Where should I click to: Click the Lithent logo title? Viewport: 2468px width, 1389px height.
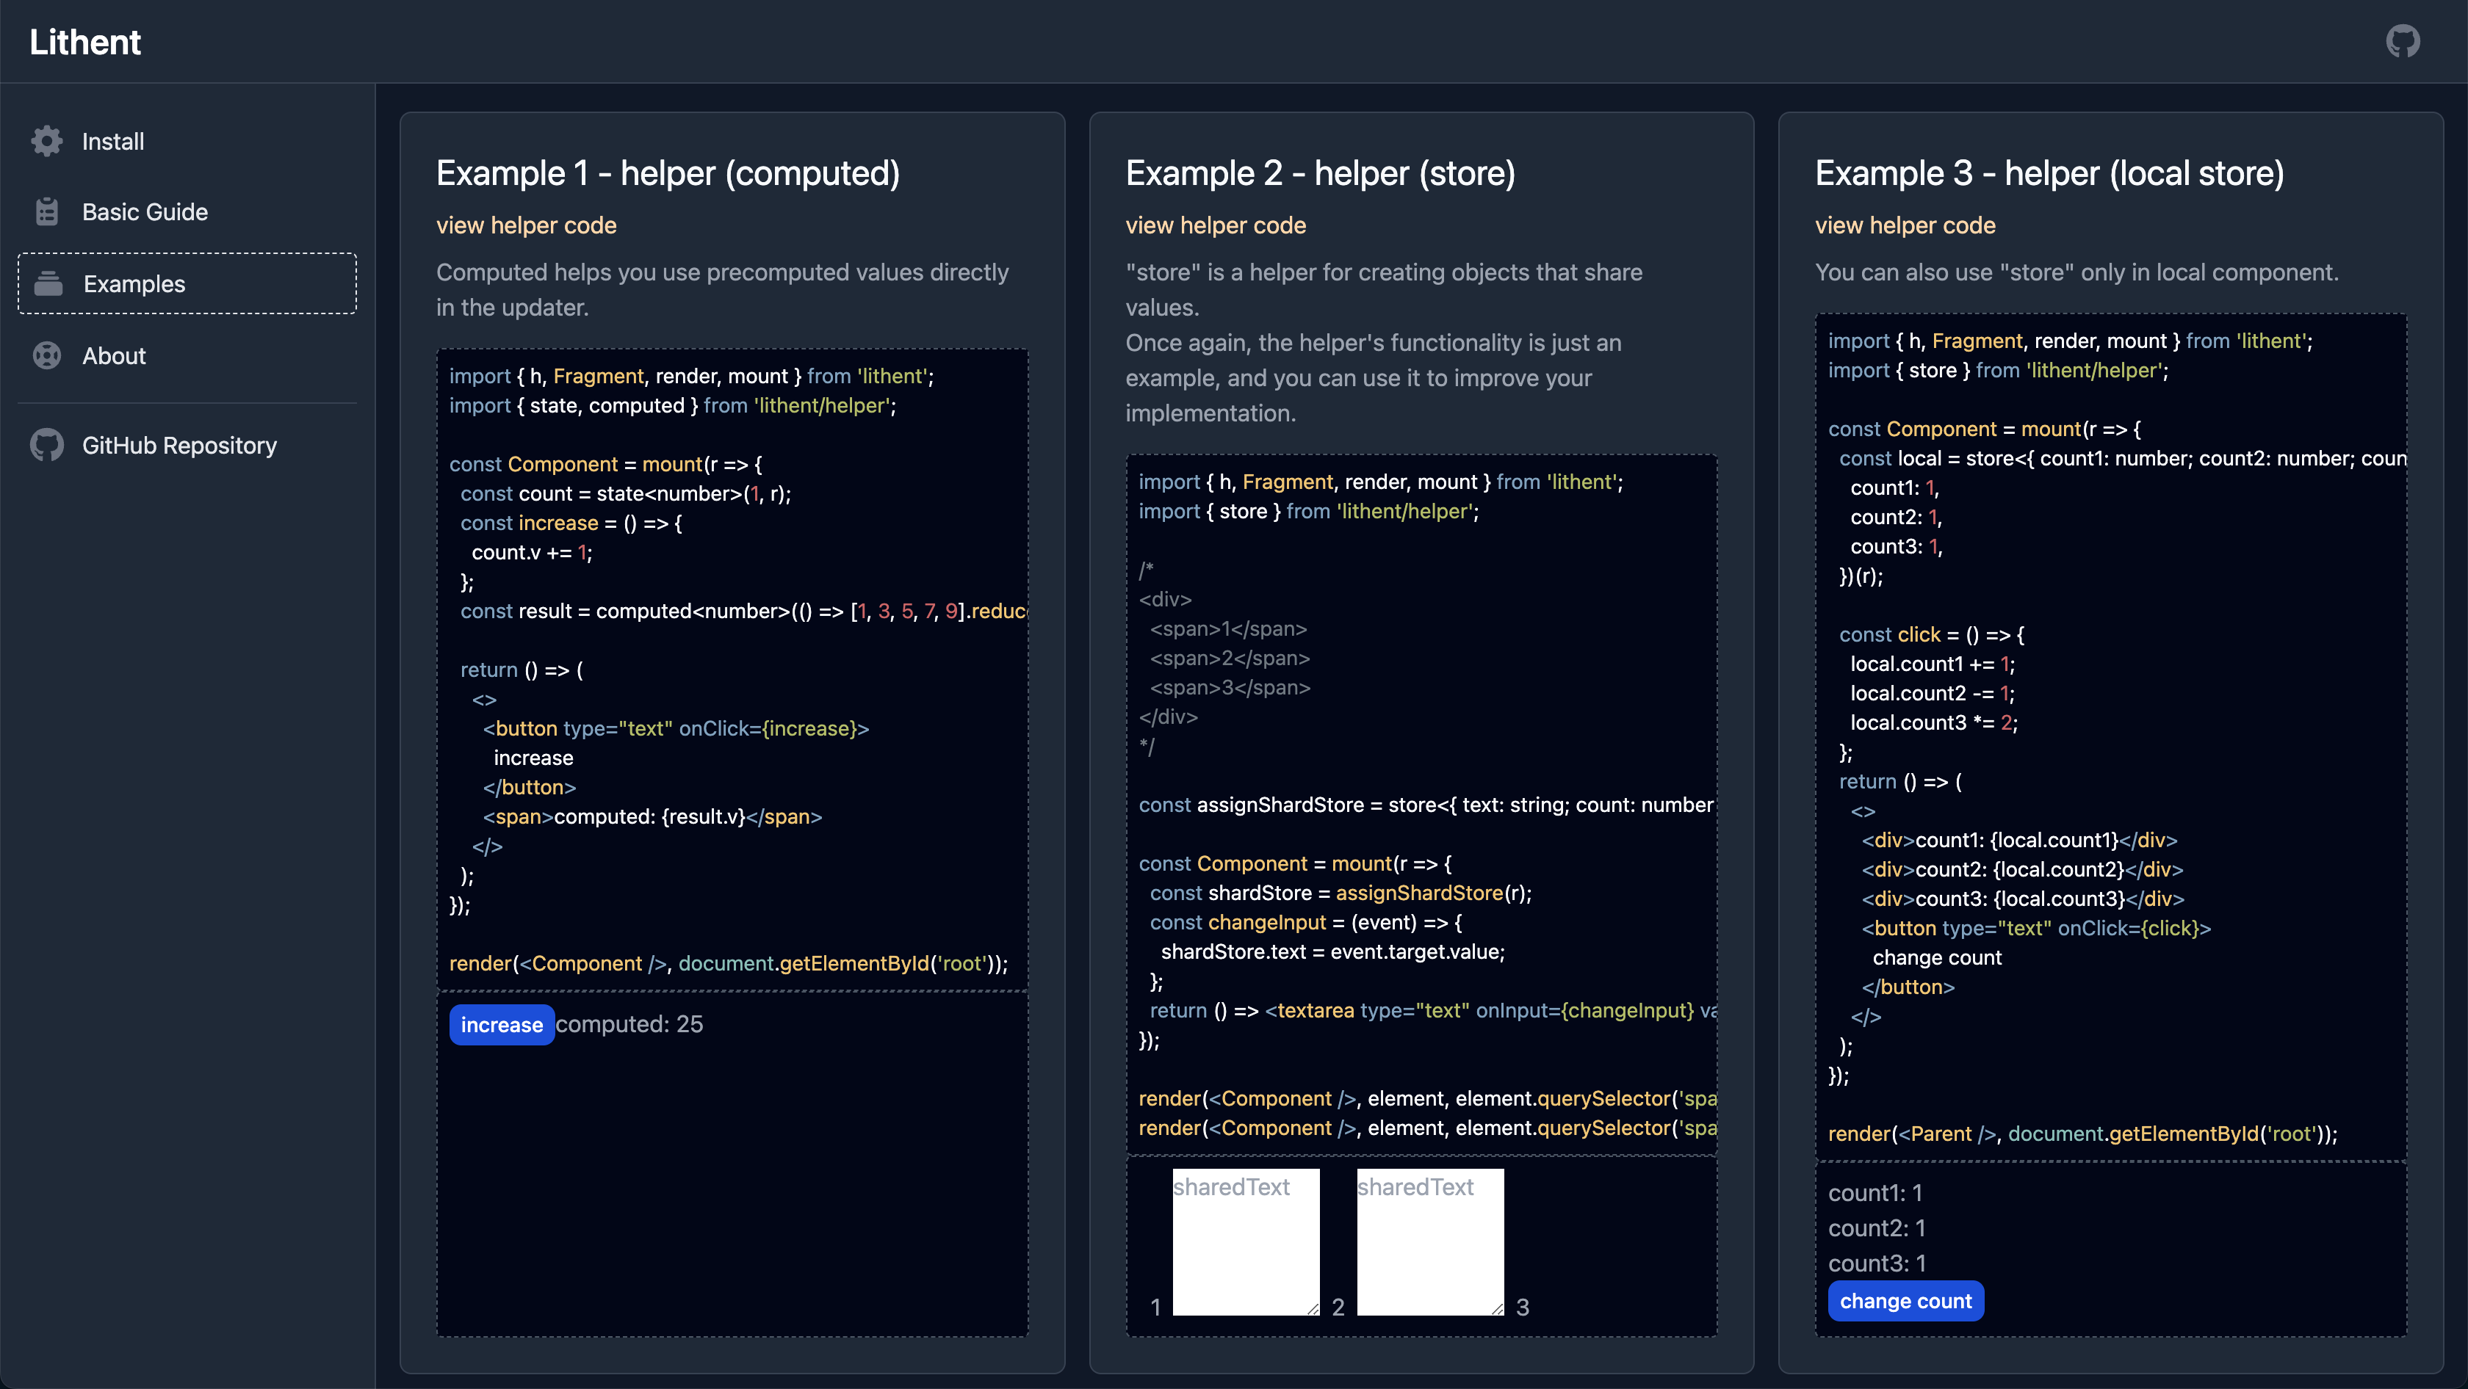85,42
